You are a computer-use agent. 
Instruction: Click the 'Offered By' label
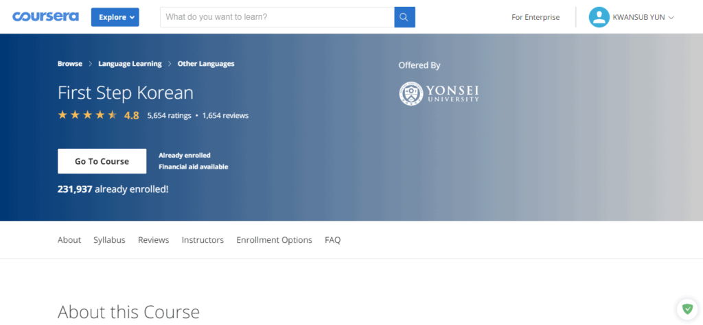419,65
